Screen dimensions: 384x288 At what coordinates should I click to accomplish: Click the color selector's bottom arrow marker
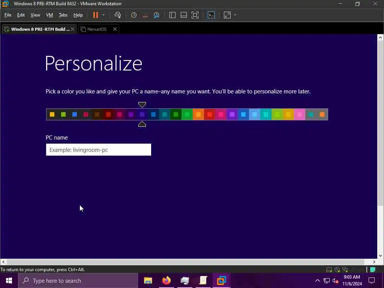coord(142,124)
